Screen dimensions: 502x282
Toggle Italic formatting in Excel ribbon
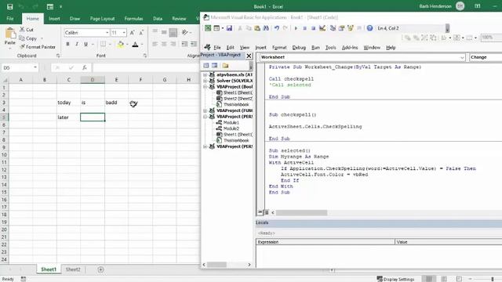pos(77,44)
